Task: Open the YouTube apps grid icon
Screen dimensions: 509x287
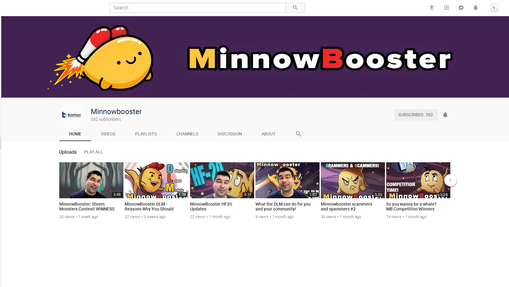Action: [446, 8]
